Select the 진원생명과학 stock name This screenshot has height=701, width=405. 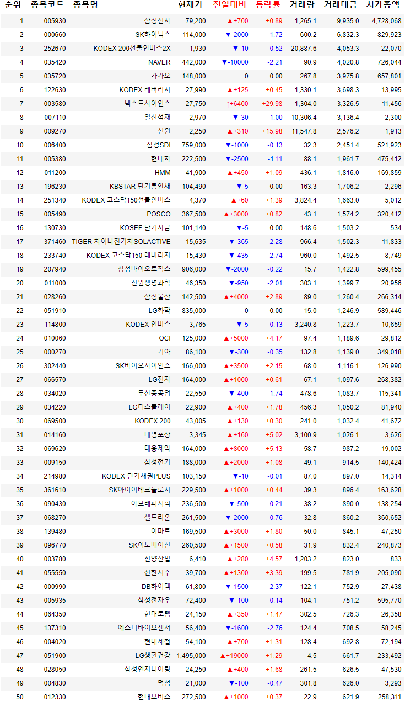151,283
